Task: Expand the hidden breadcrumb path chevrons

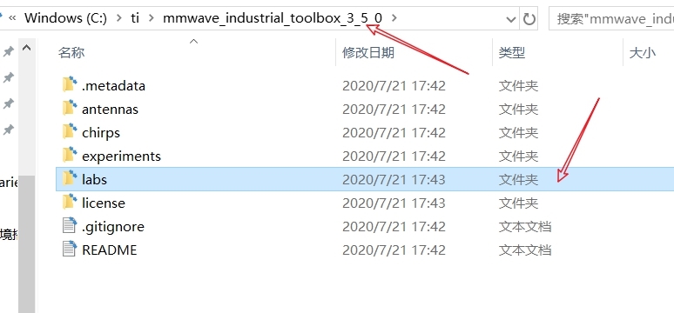Action: [13, 18]
